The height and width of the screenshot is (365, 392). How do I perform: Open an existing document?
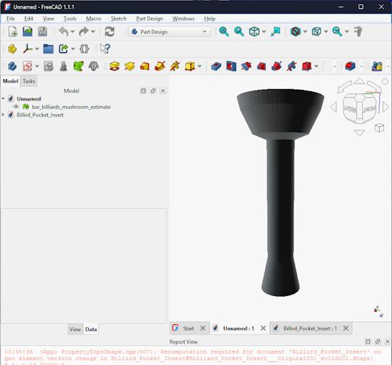tap(28, 32)
